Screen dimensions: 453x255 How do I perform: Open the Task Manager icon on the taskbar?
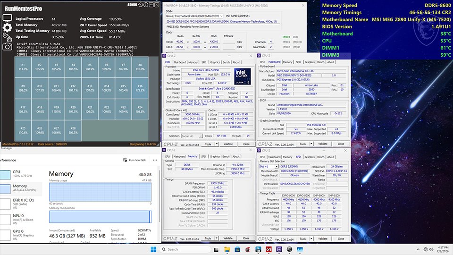coord(300,249)
